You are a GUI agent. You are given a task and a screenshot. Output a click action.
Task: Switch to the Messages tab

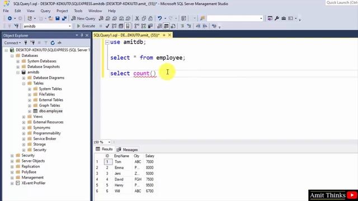pos(128,150)
